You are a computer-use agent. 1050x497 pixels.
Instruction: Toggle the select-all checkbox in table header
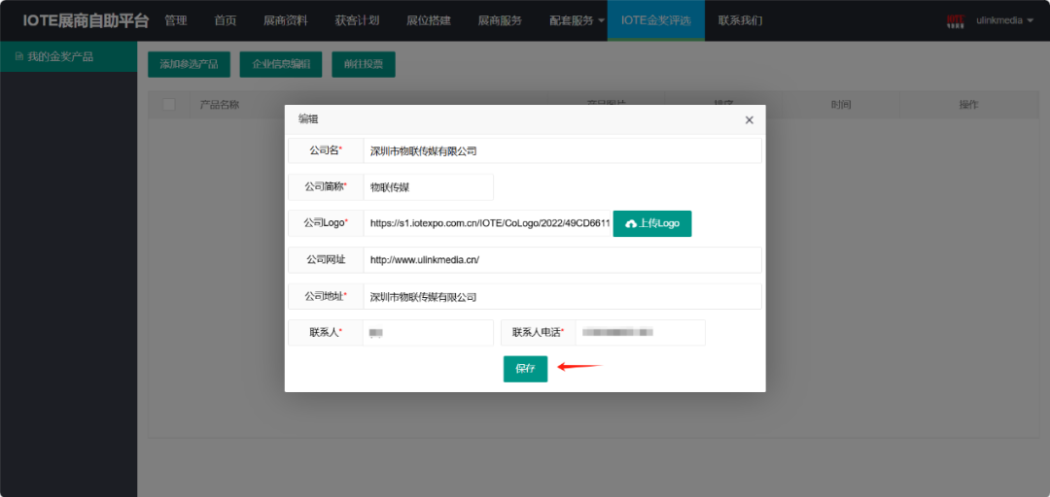169,104
